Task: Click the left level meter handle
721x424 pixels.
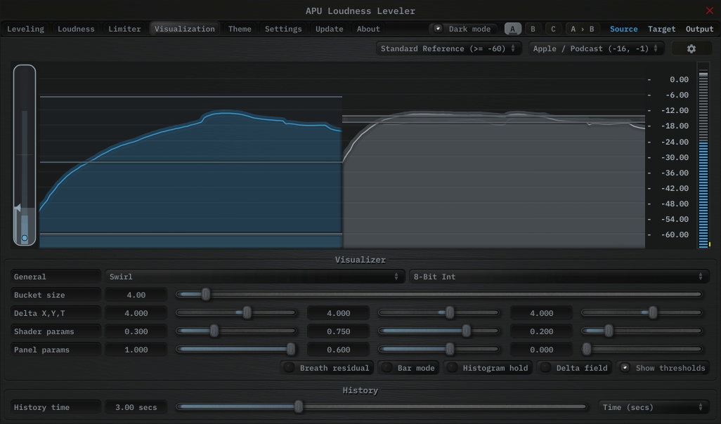Action: pyautogui.click(x=25, y=238)
